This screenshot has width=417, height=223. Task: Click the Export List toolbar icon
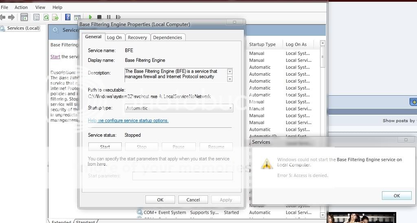point(55,17)
